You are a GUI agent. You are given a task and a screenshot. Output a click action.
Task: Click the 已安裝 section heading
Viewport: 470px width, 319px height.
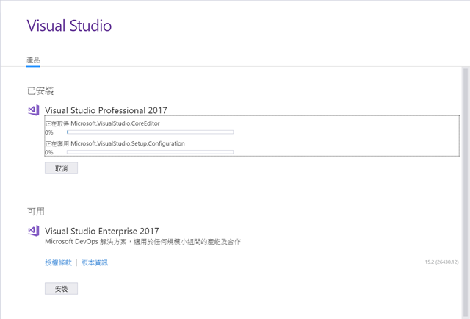40,90
